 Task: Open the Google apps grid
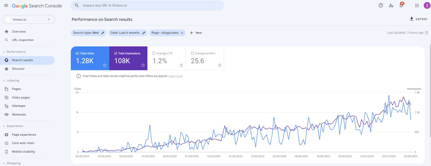coord(417,6)
